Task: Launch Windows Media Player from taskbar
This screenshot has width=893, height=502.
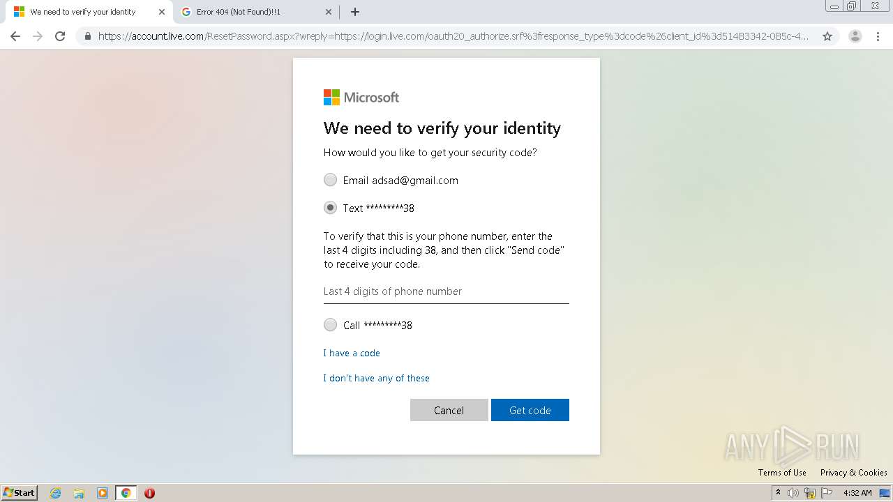Action: (x=103, y=493)
